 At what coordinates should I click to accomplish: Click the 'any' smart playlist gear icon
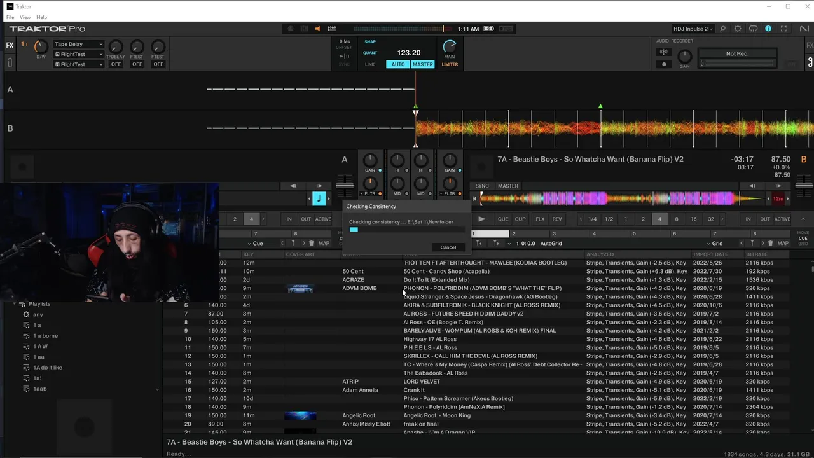pyautogui.click(x=26, y=314)
